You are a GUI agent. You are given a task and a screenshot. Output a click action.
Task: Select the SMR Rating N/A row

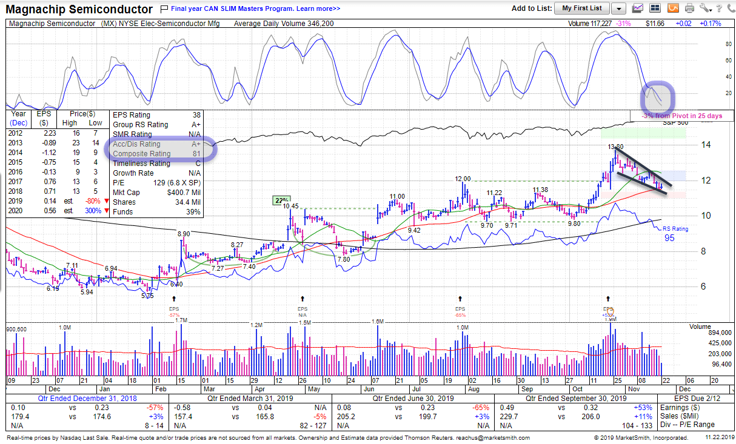click(x=156, y=134)
